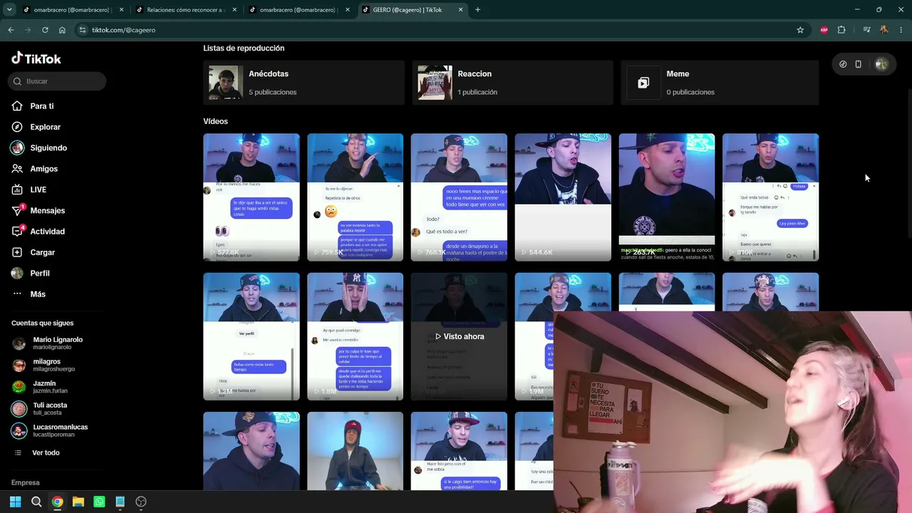Open the Meme playlist
The image size is (912, 513).
tap(720, 83)
